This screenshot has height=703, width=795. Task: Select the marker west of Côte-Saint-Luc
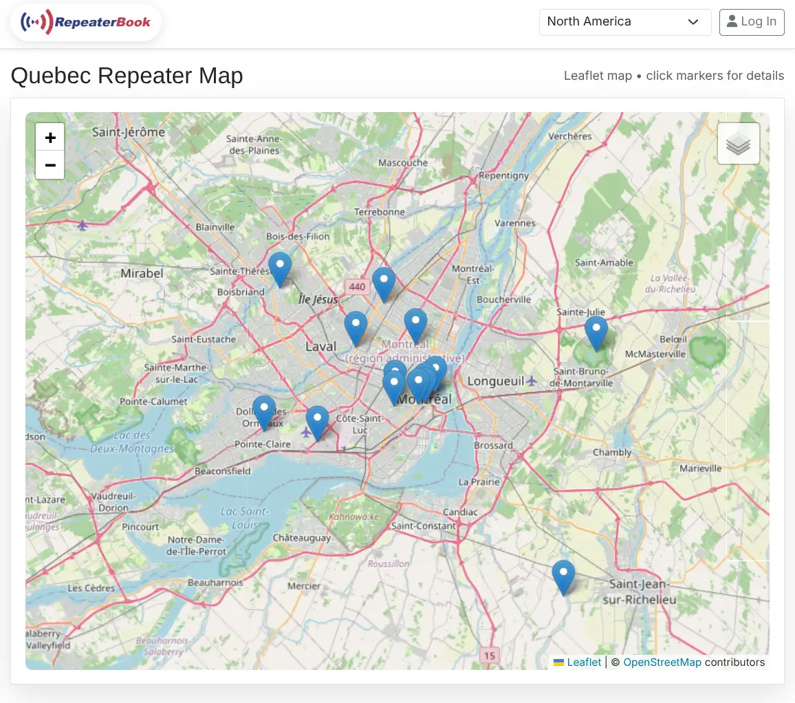(x=318, y=423)
